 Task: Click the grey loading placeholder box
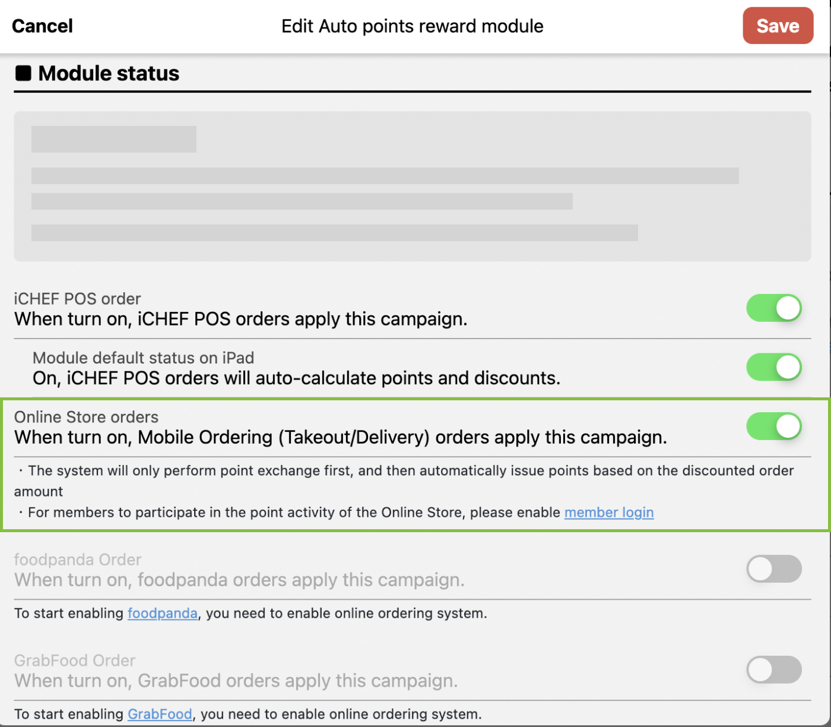[412, 187]
